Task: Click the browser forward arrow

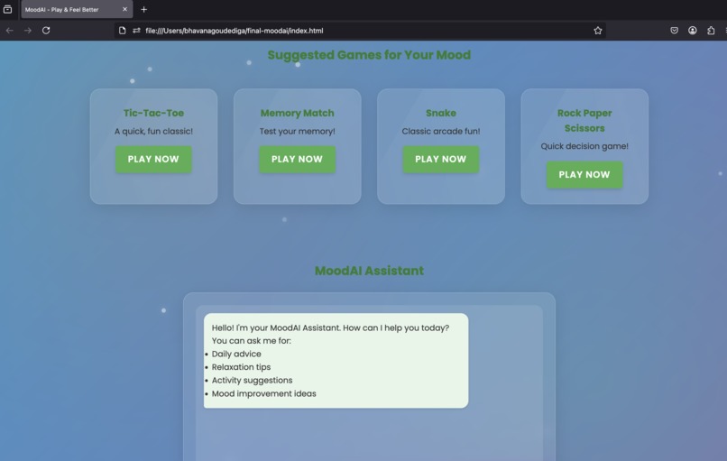Action: point(28,31)
